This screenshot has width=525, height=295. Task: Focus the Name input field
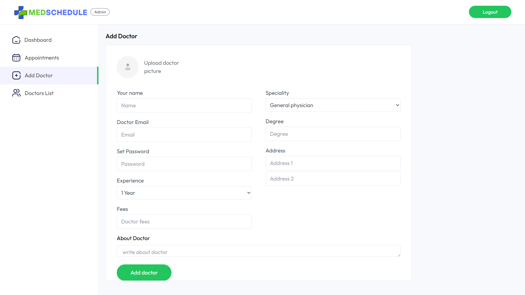tap(184, 105)
